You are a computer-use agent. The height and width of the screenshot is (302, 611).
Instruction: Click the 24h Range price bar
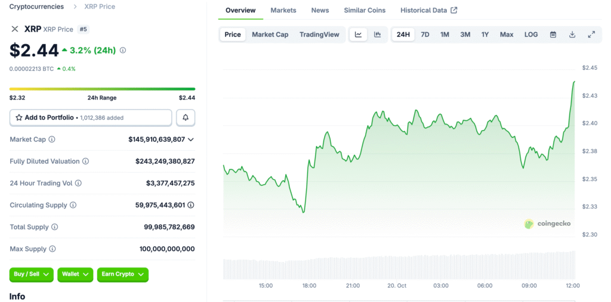point(102,89)
